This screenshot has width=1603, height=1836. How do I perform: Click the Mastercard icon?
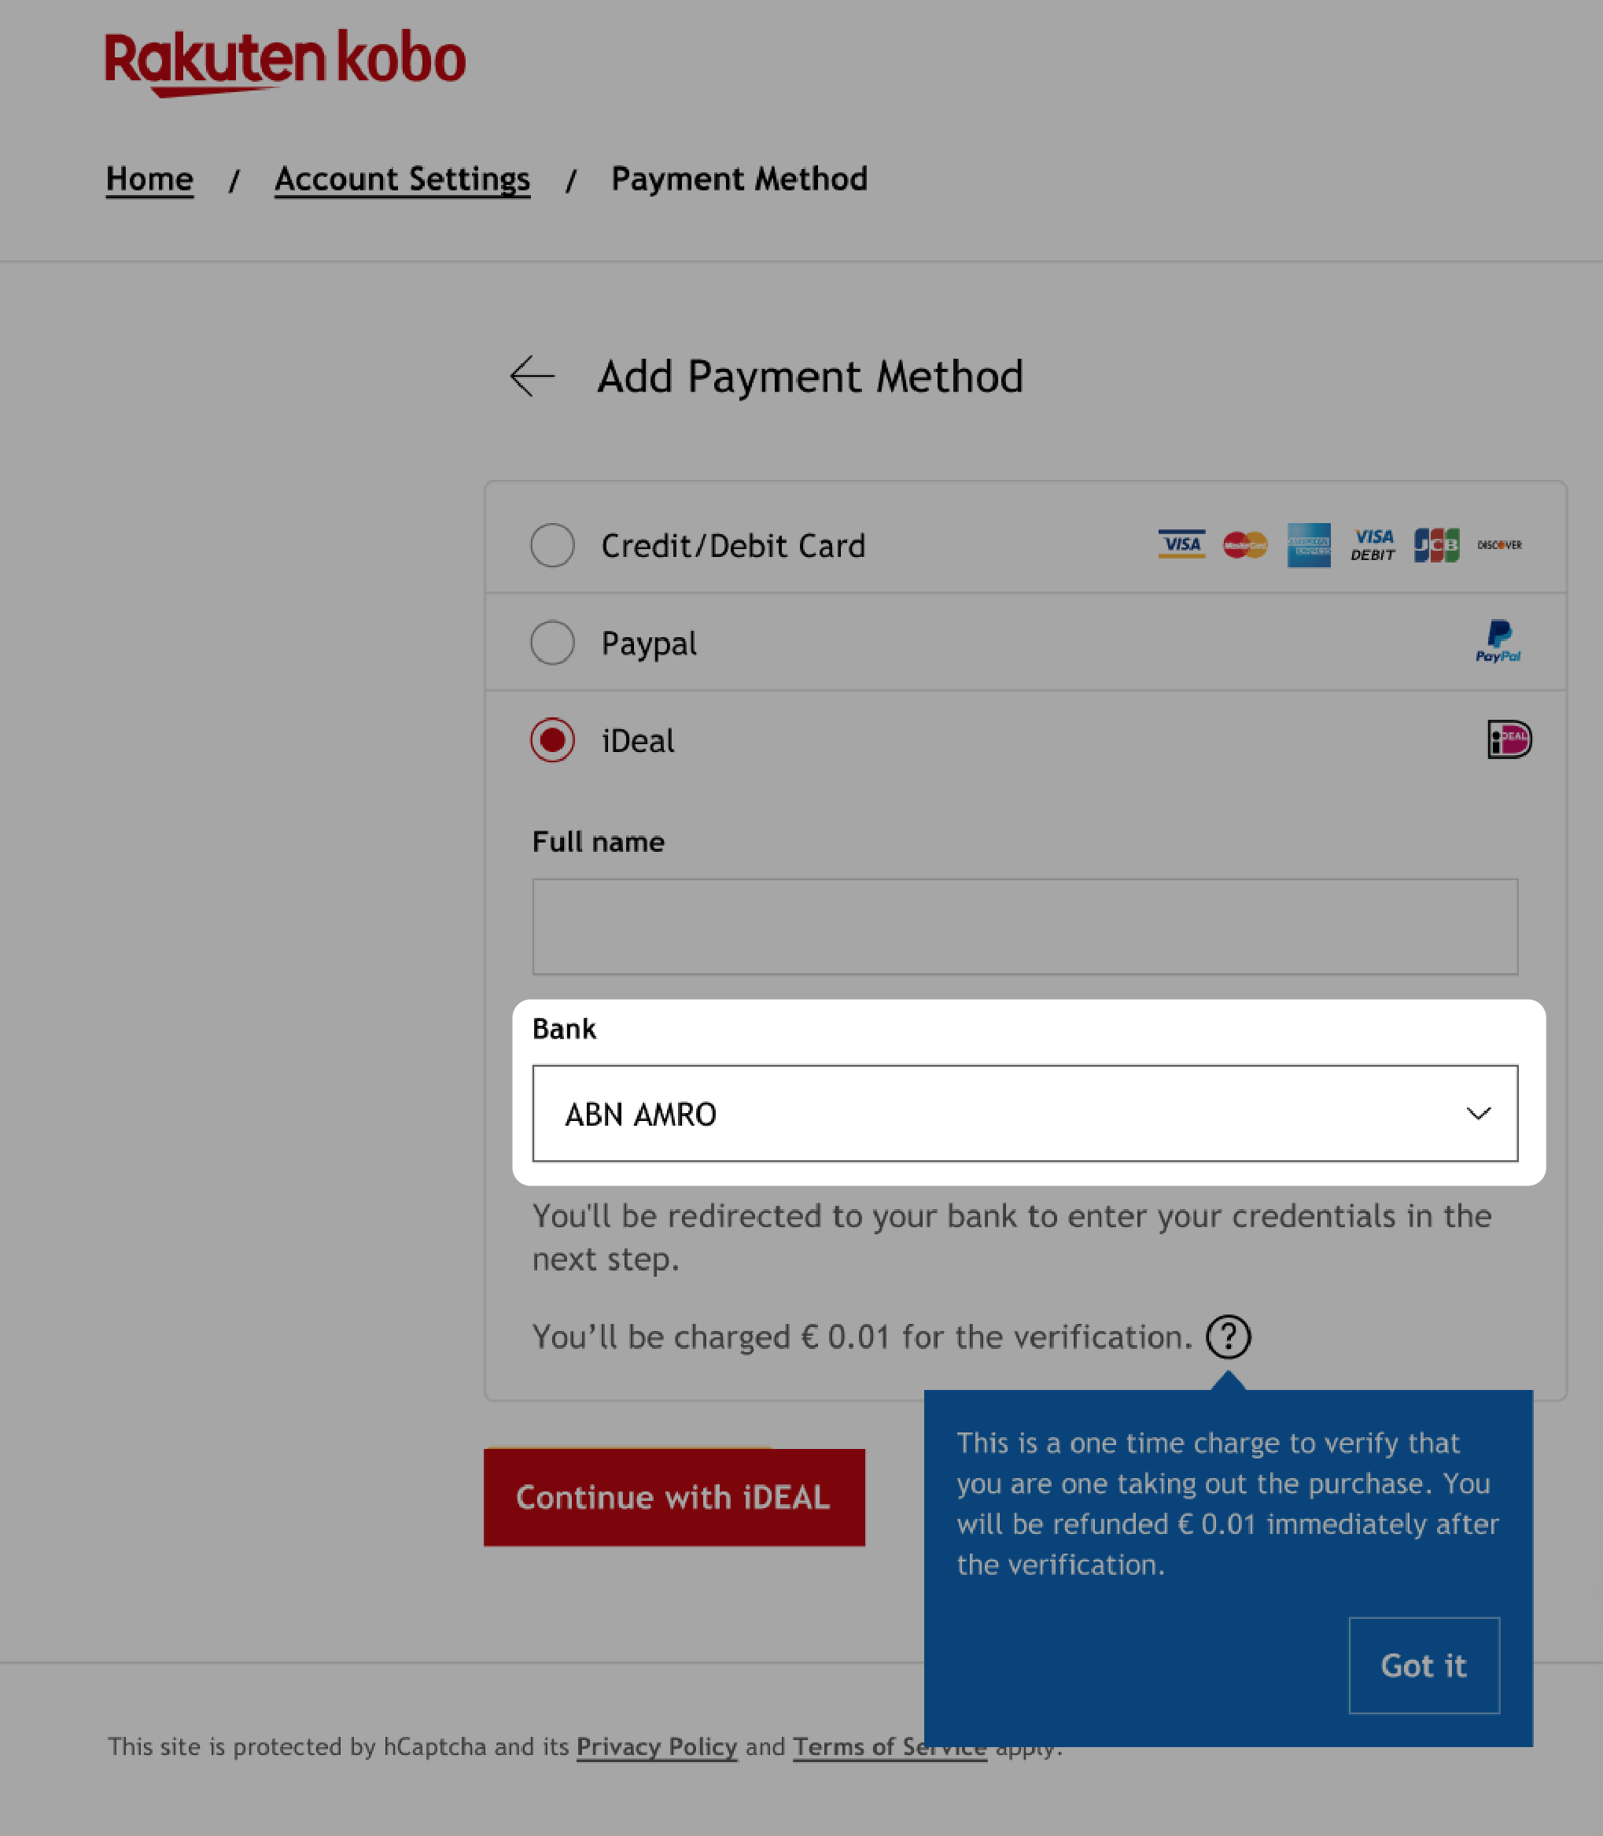click(1244, 545)
